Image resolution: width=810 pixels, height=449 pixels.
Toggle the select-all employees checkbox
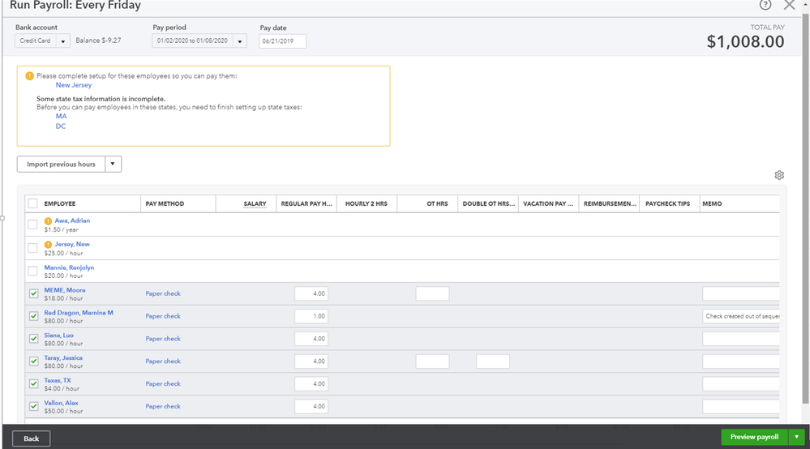33,203
